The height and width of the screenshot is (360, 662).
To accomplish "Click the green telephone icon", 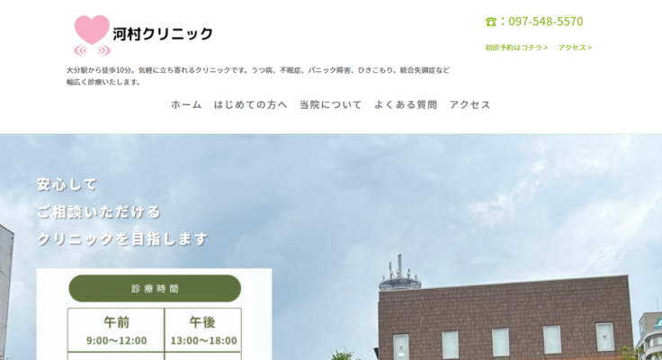I will [490, 22].
